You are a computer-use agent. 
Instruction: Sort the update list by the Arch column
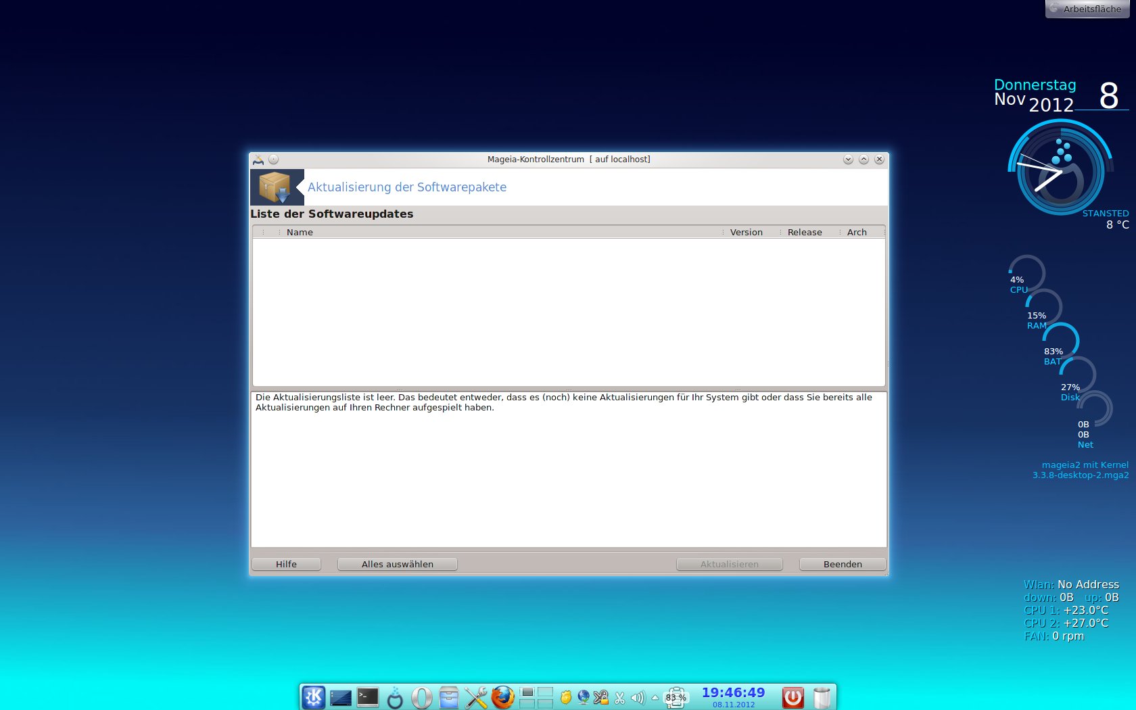click(x=861, y=232)
